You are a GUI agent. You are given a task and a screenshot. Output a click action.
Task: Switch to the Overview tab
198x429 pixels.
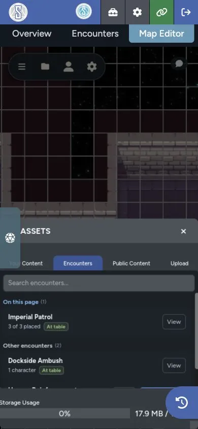[31, 34]
